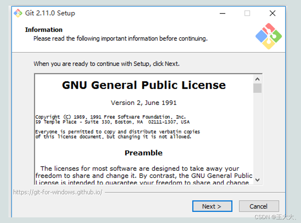Click the scroll up arrow of license box
Viewport: 301px width, 223px height.
pyautogui.click(x=258, y=79)
